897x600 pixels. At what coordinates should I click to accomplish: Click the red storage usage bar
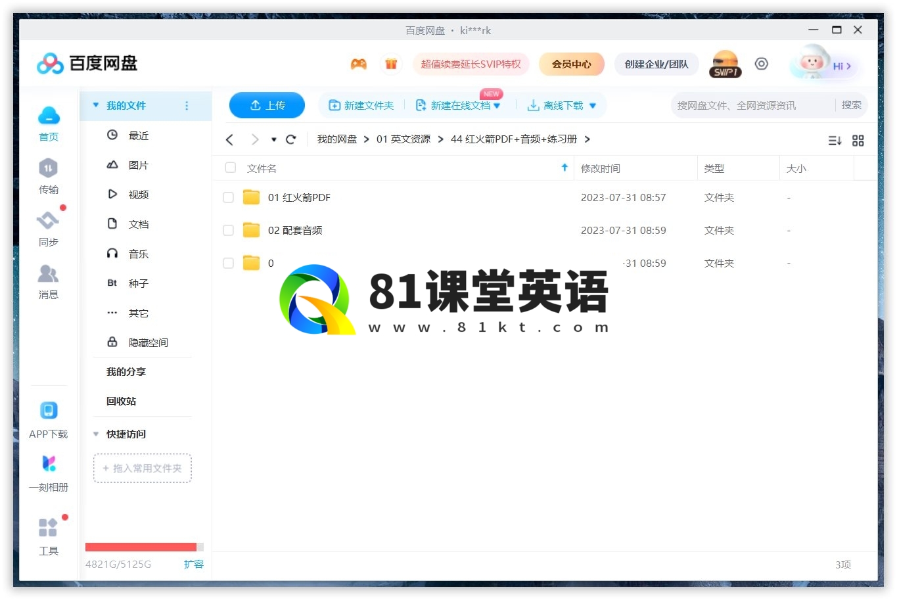[x=141, y=547]
